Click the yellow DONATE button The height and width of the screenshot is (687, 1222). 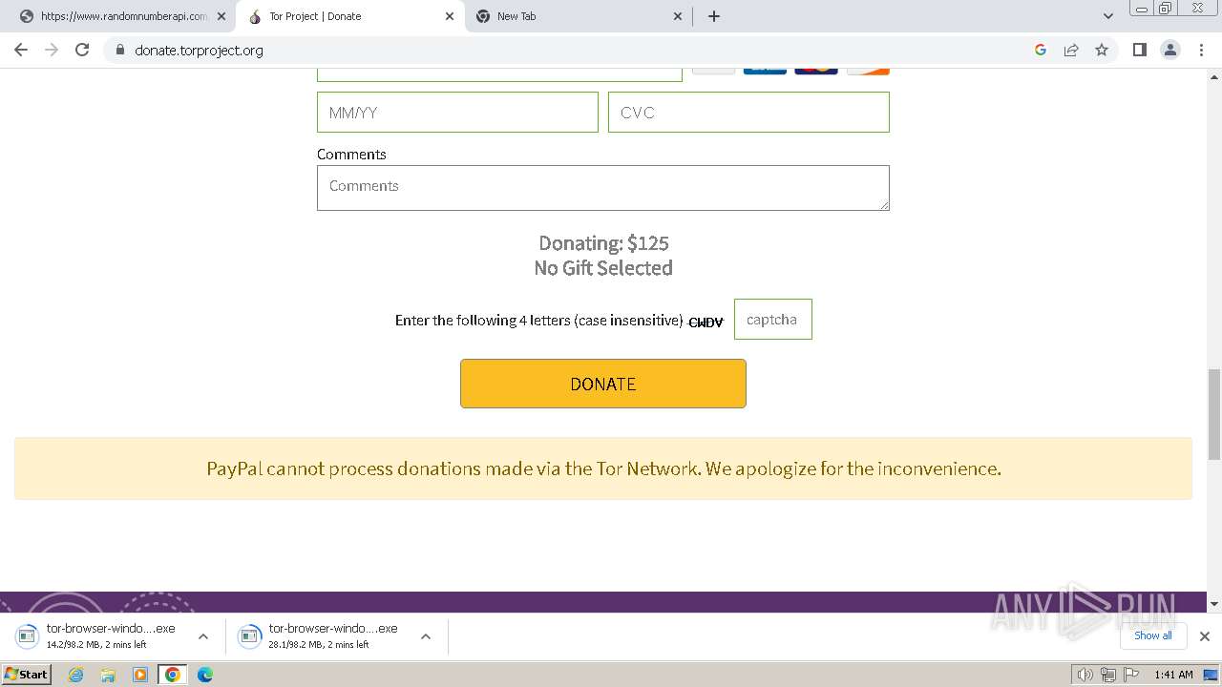pos(603,384)
